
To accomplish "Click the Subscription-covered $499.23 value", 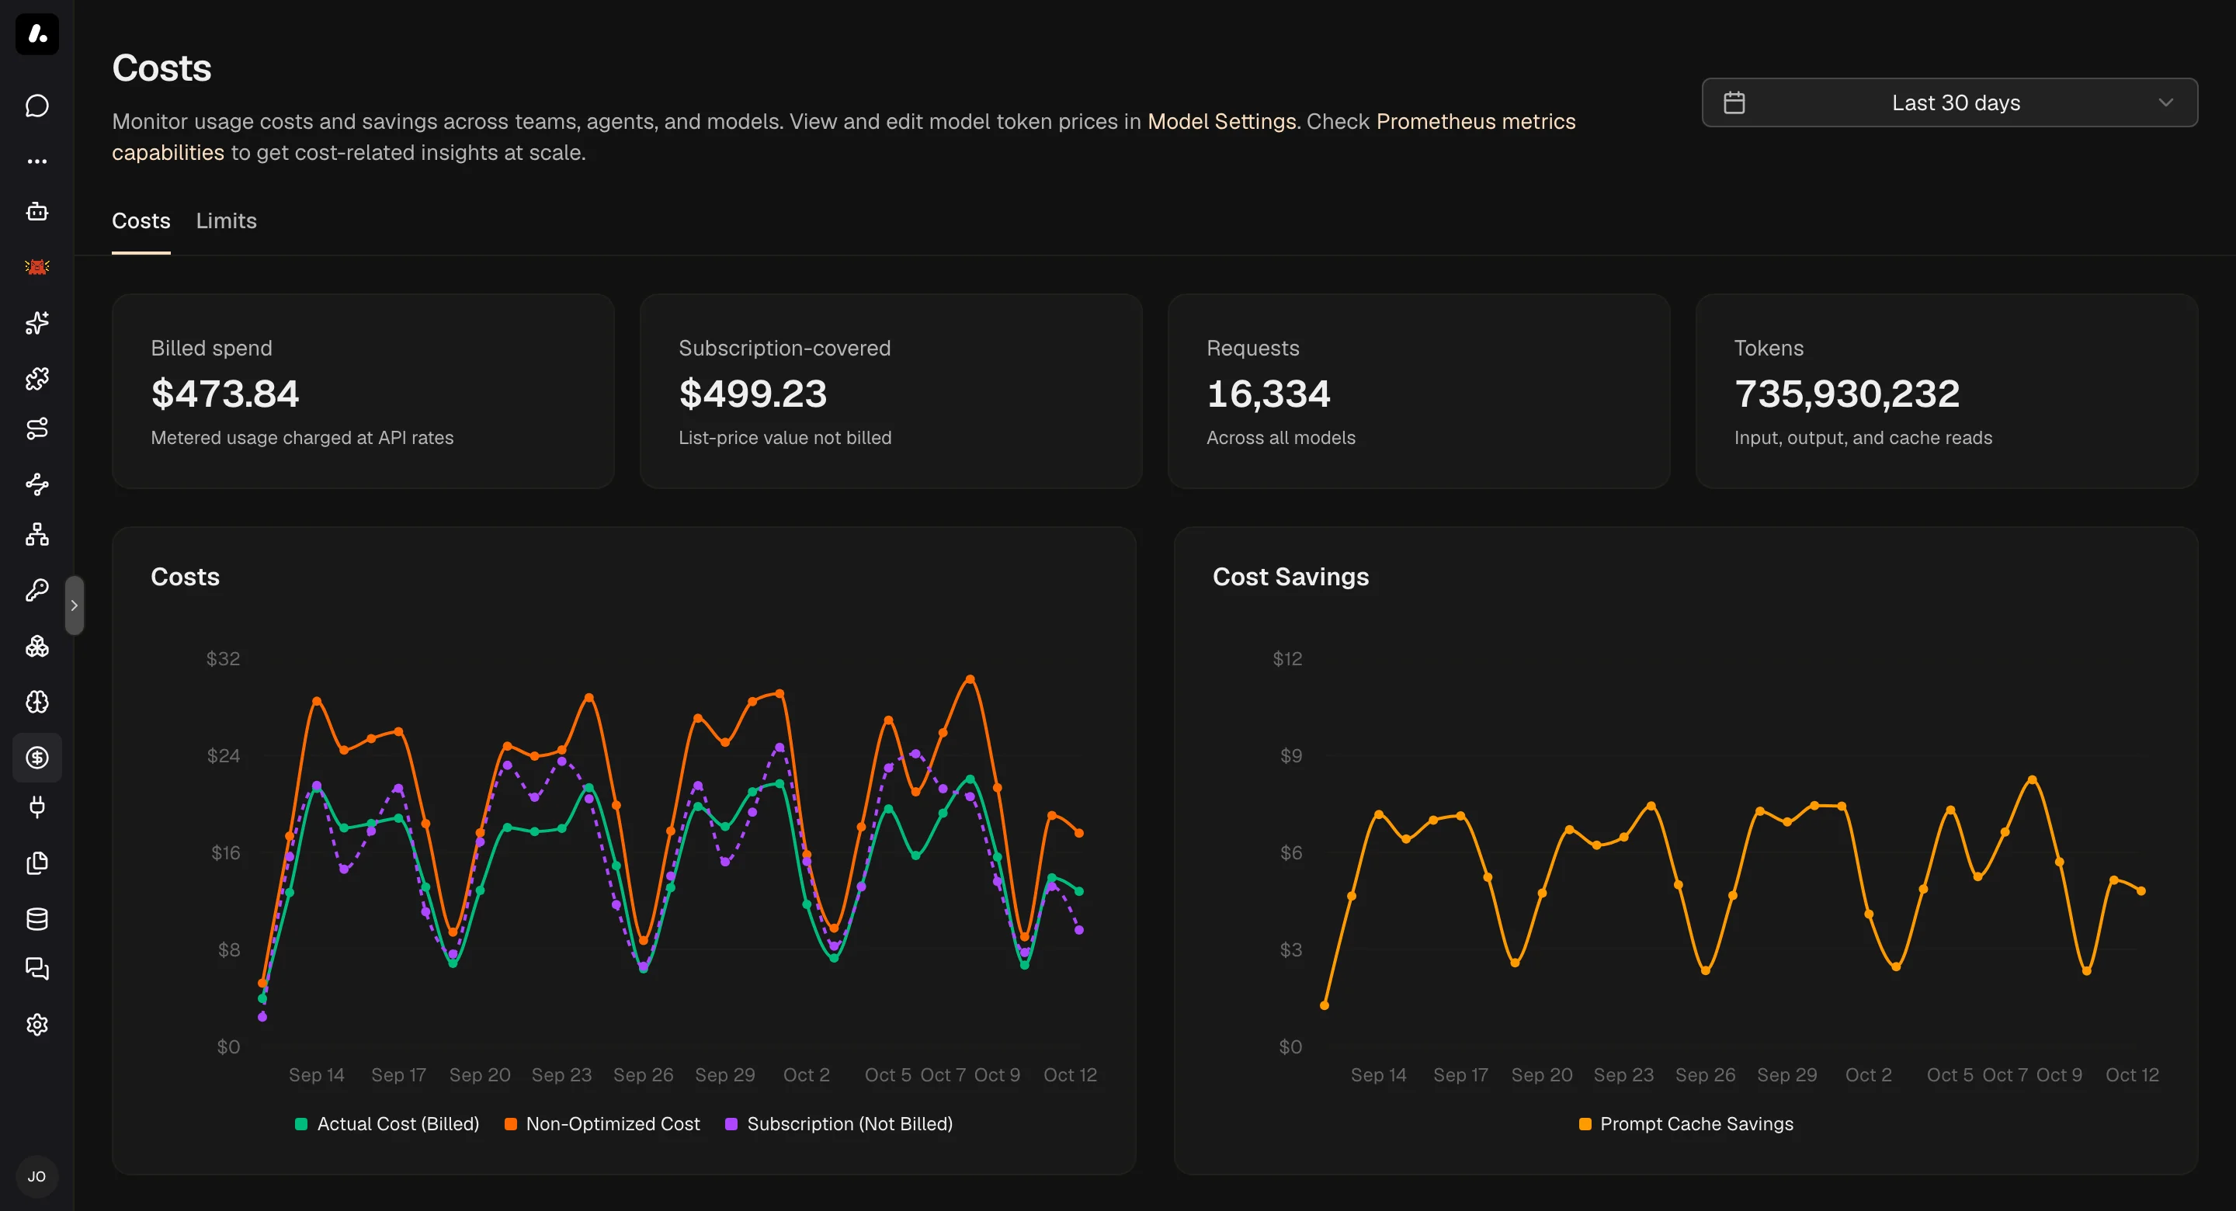I will click(752, 394).
